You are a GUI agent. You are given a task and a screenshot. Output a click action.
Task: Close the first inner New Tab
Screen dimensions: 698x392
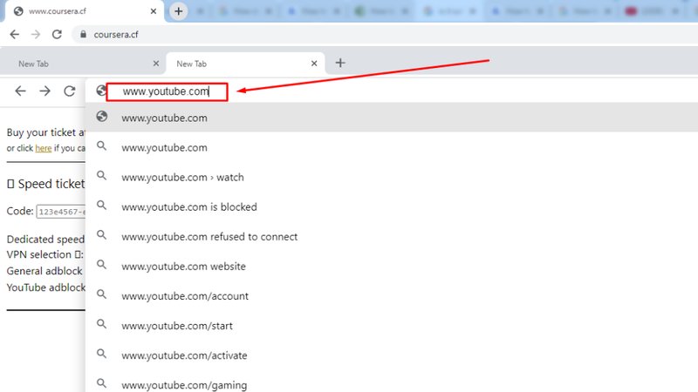click(x=156, y=64)
